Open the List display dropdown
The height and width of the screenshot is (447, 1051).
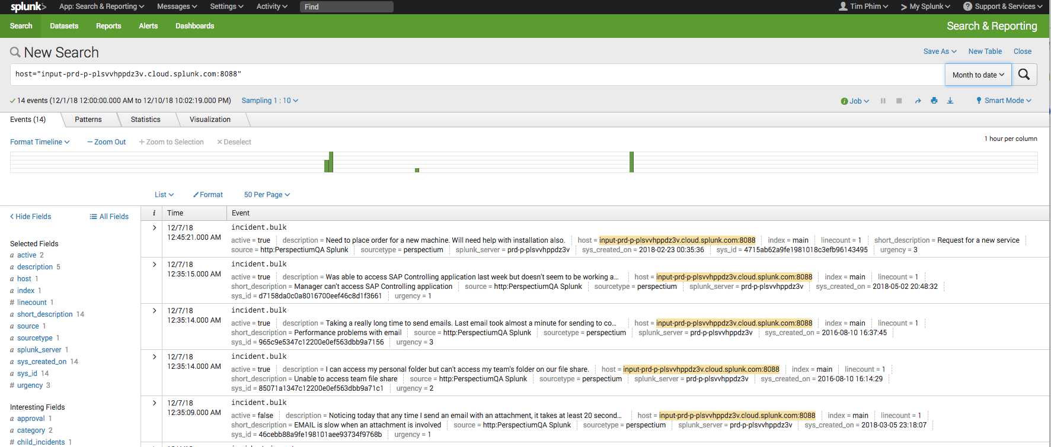click(x=164, y=195)
